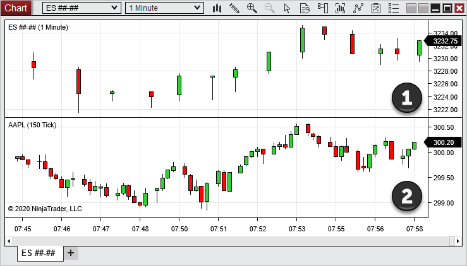Expand the ES ##-## instrument dropdown
The image size is (467, 266).
click(x=114, y=8)
